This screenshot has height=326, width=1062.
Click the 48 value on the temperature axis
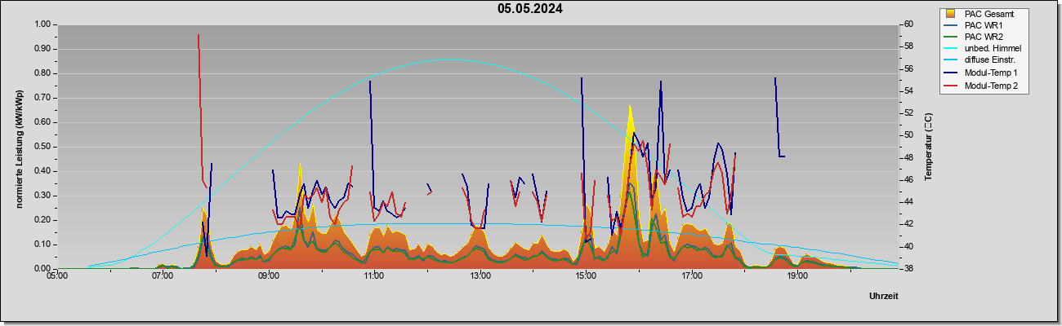(908, 157)
